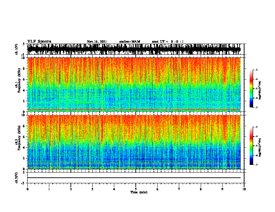
Task: Select the date label "Nov.16, 2021"
Action: coord(97,42)
